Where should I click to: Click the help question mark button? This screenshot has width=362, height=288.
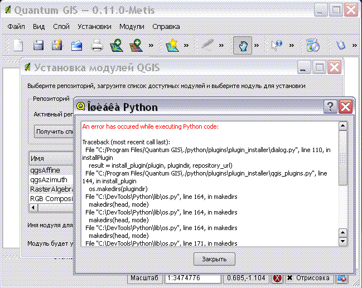point(330,107)
